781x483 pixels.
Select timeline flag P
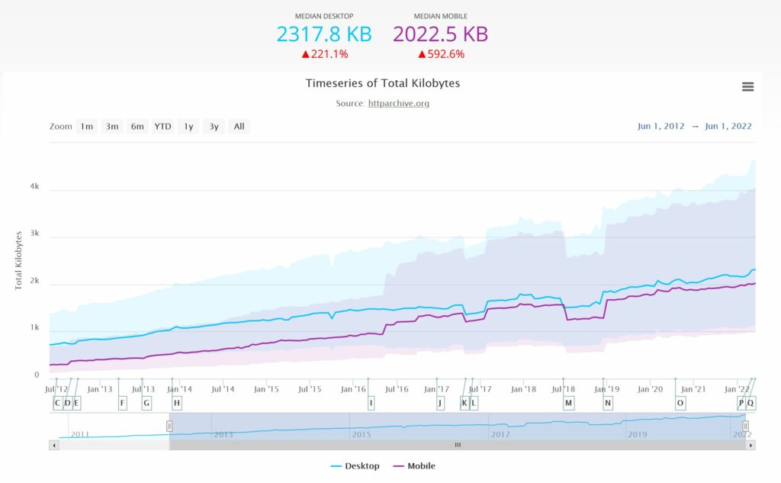point(741,403)
